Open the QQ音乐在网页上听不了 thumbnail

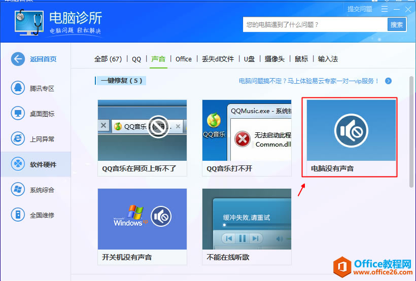[x=142, y=130]
